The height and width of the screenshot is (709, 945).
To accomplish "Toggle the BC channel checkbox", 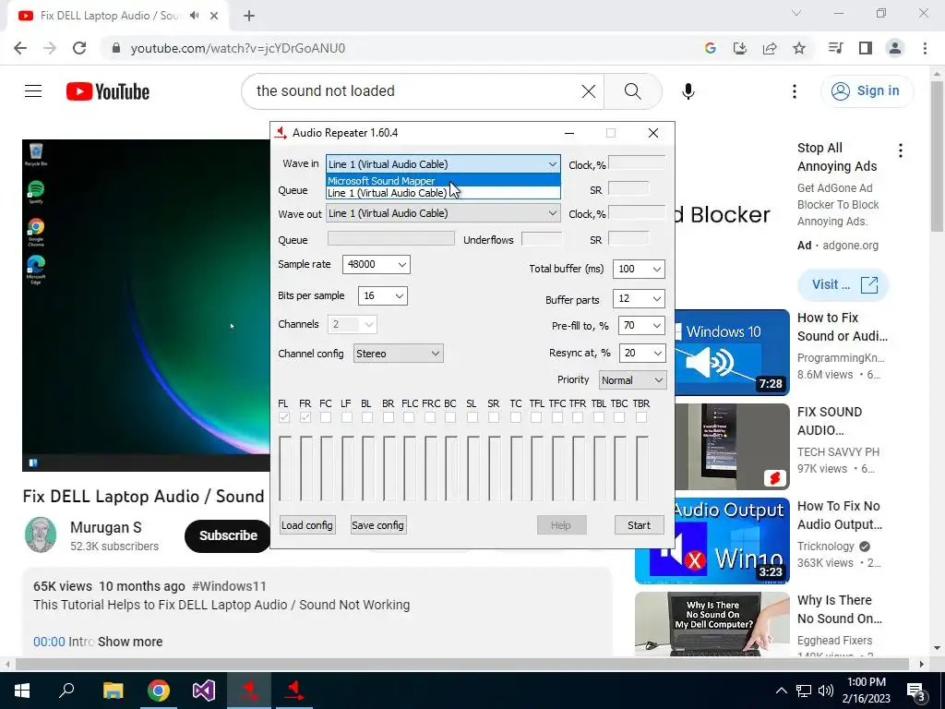I will [x=450, y=417].
